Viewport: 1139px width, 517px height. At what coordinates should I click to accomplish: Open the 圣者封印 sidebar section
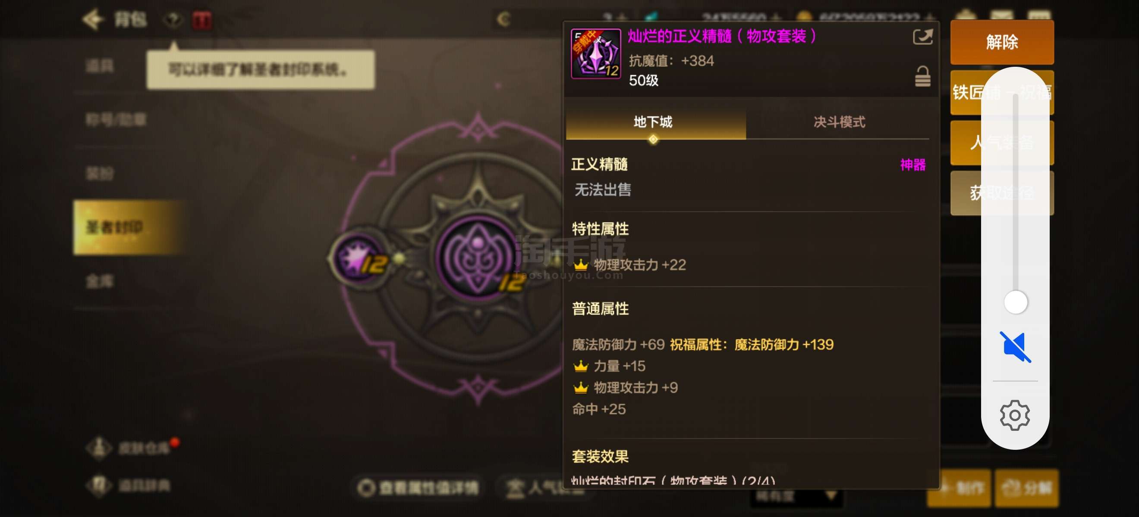[128, 227]
